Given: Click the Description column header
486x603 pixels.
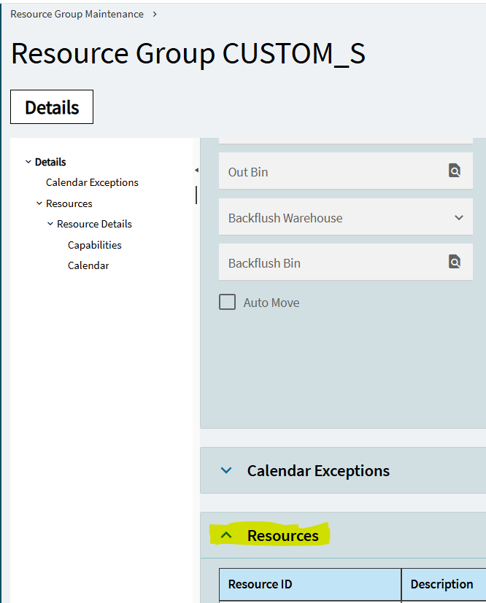Looking at the screenshot, I should tap(441, 584).
